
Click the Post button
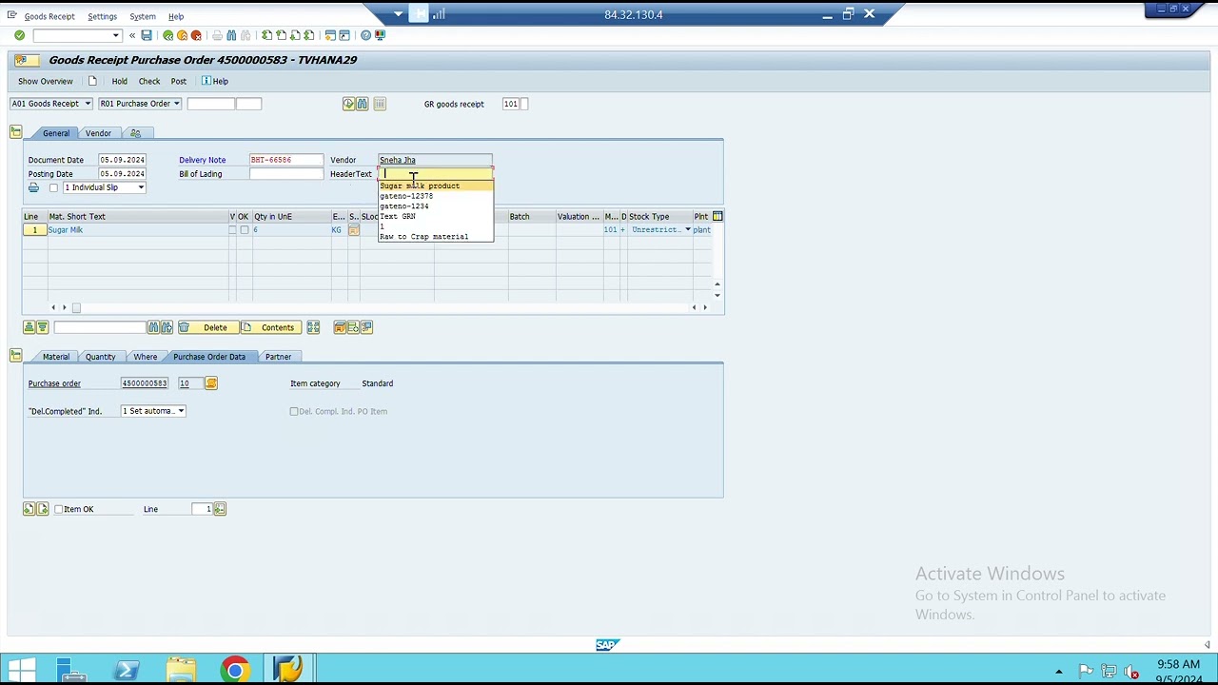[x=178, y=81]
